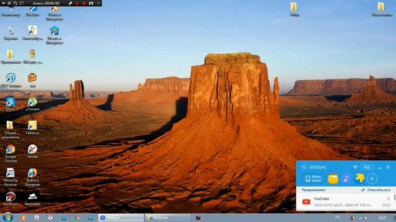This screenshot has width=396, height=222.
Task: Open the MirrorOp Receiver shortcut
Action: pyautogui.click(x=11, y=177)
